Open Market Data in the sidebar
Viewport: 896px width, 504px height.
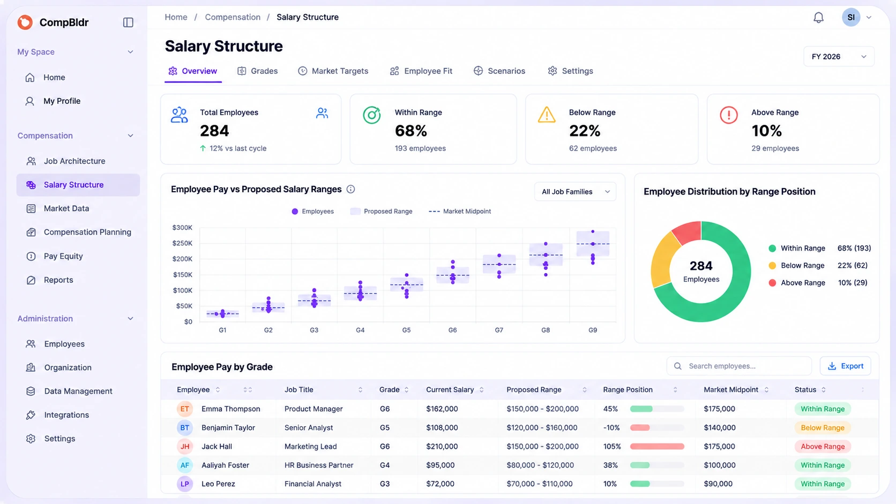click(x=78, y=208)
